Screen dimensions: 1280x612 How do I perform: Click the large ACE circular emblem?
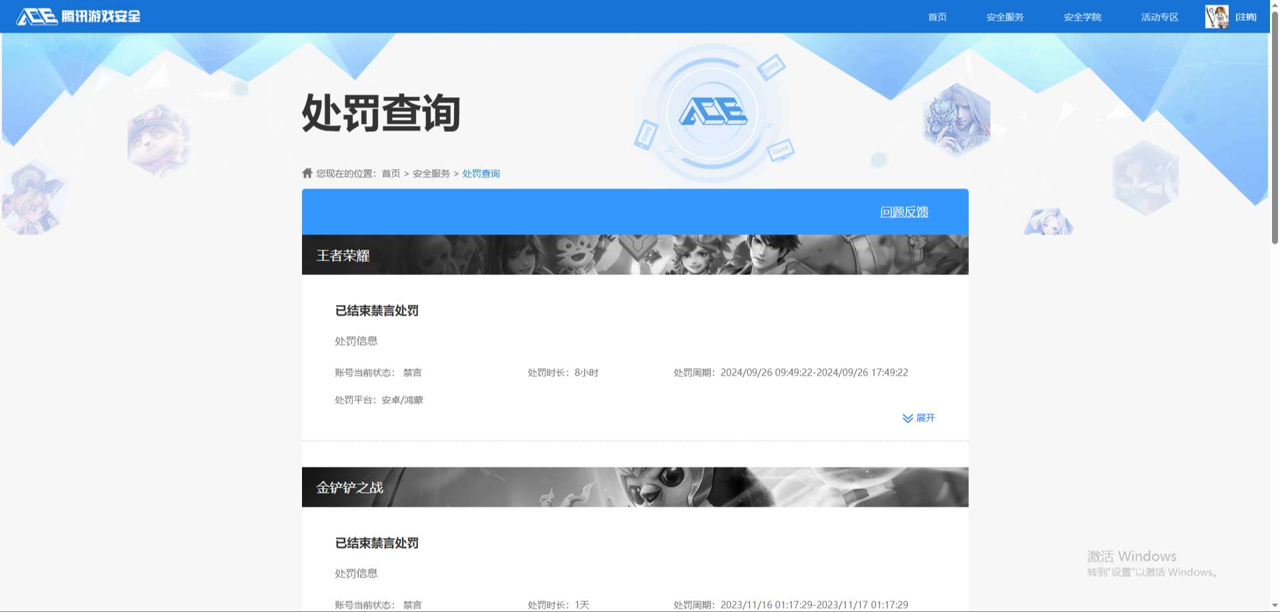[713, 112]
